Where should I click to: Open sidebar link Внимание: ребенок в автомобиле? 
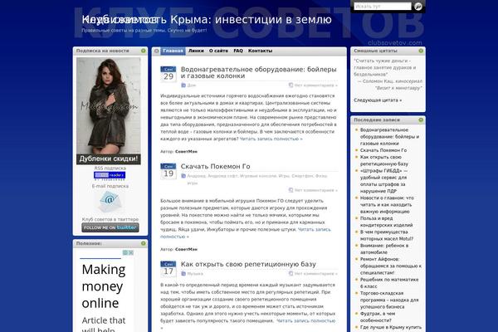click(x=384, y=249)
